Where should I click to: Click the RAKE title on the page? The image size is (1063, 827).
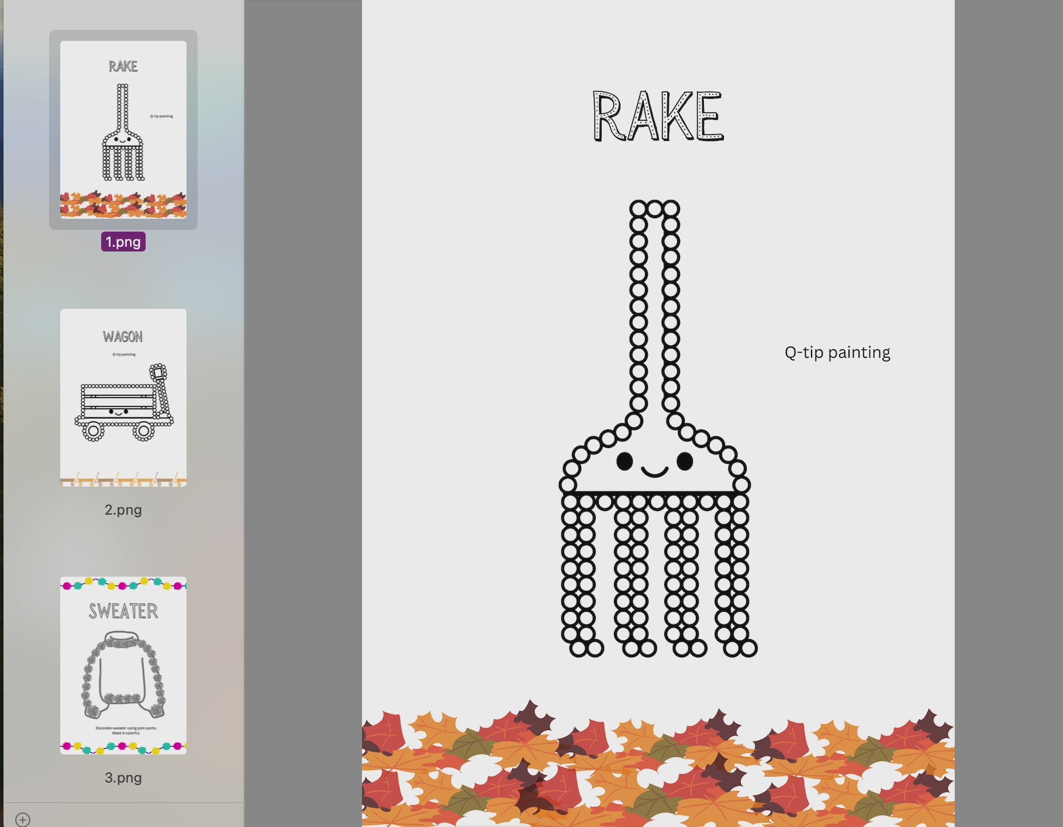[658, 116]
